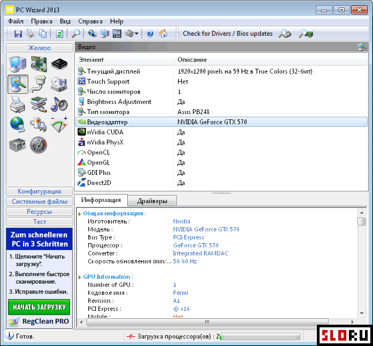Open the Ресурсы section
Image resolution: width=373 pixels, height=346 pixels.
pos(40,212)
